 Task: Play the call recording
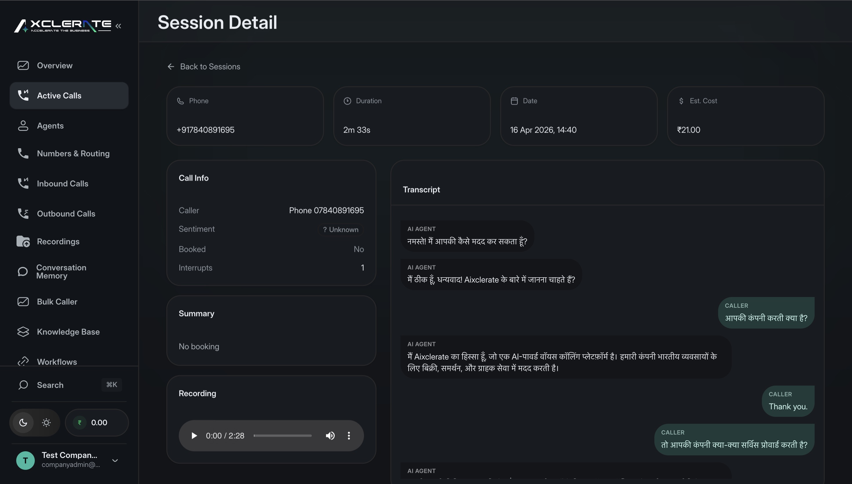pos(194,435)
